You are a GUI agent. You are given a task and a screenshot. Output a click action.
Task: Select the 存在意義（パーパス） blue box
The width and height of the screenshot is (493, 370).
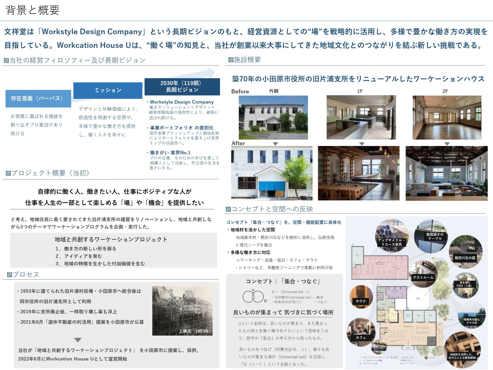click(x=38, y=98)
